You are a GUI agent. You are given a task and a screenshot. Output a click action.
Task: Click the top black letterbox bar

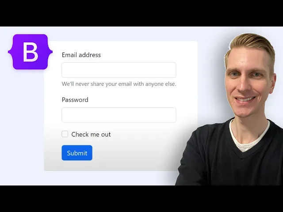(141, 13)
